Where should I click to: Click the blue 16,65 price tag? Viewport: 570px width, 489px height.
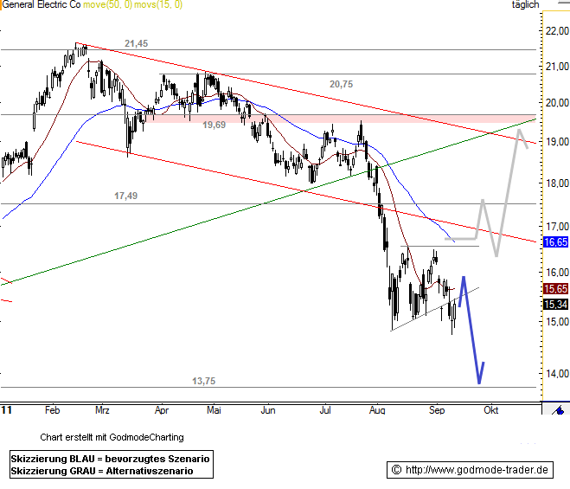(x=554, y=243)
